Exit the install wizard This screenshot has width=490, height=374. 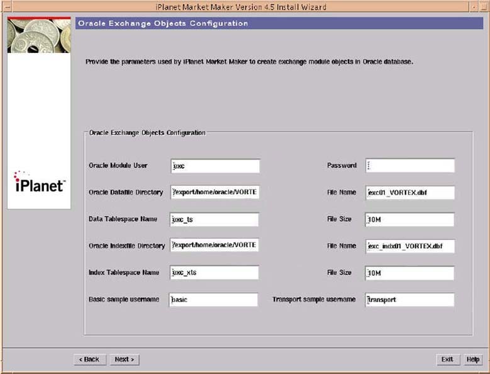point(448,360)
